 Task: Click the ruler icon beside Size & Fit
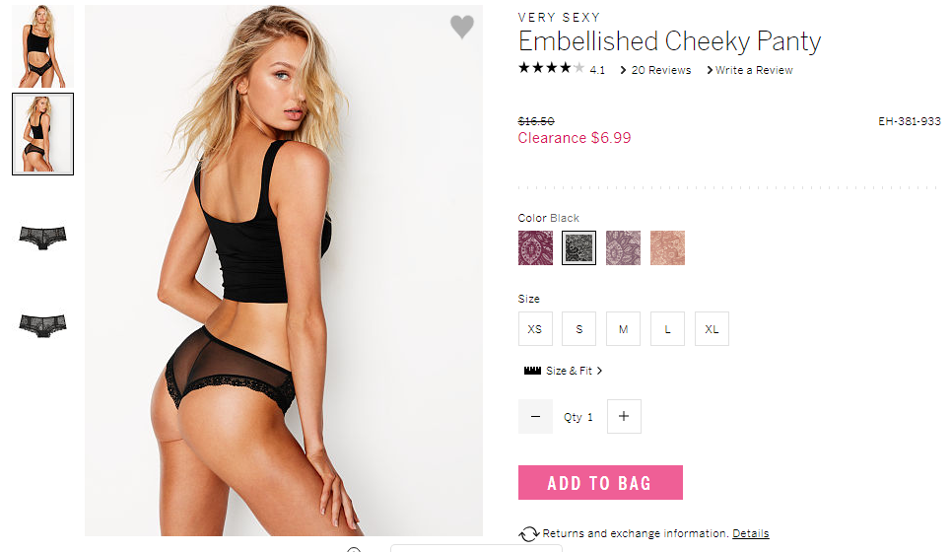[532, 371]
